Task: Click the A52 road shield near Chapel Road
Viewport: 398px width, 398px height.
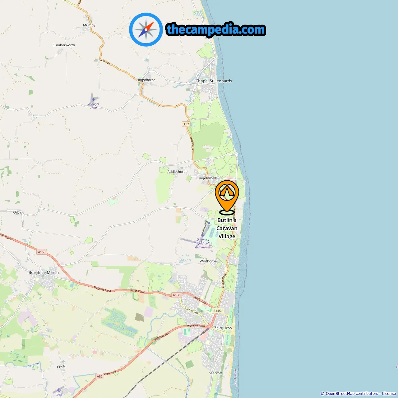Action: [186, 124]
